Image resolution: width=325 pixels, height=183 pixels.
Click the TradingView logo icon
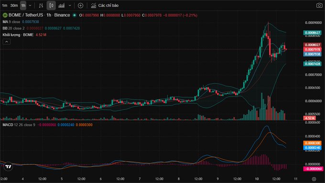click(8, 166)
